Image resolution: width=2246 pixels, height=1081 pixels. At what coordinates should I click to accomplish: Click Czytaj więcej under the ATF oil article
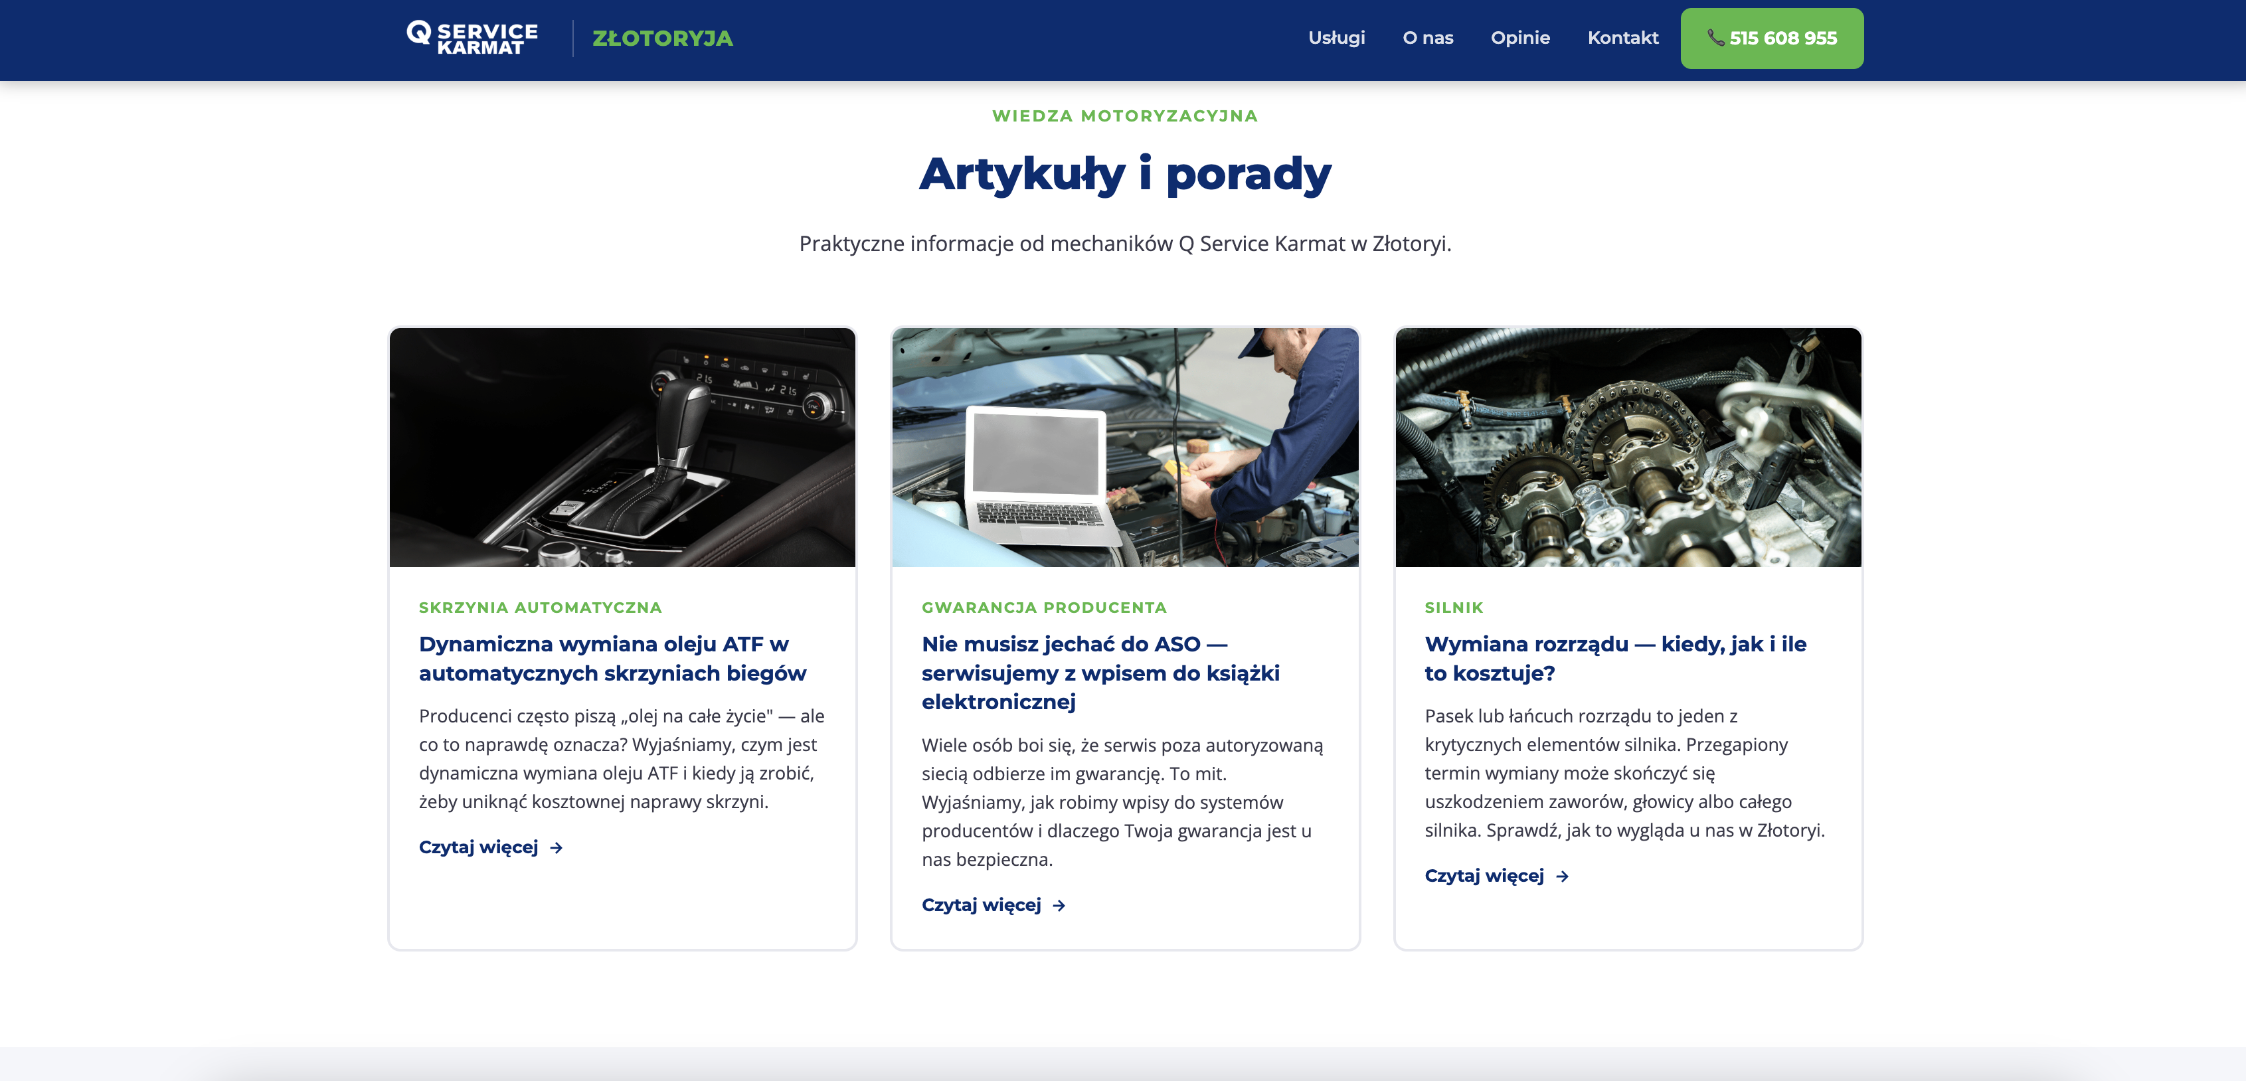click(491, 847)
